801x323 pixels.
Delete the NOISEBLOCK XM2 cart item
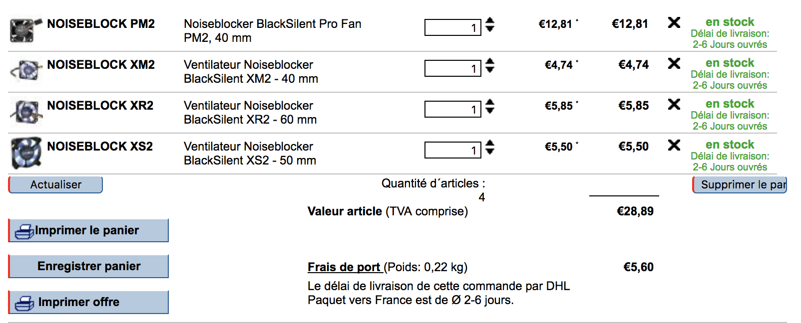coord(674,63)
